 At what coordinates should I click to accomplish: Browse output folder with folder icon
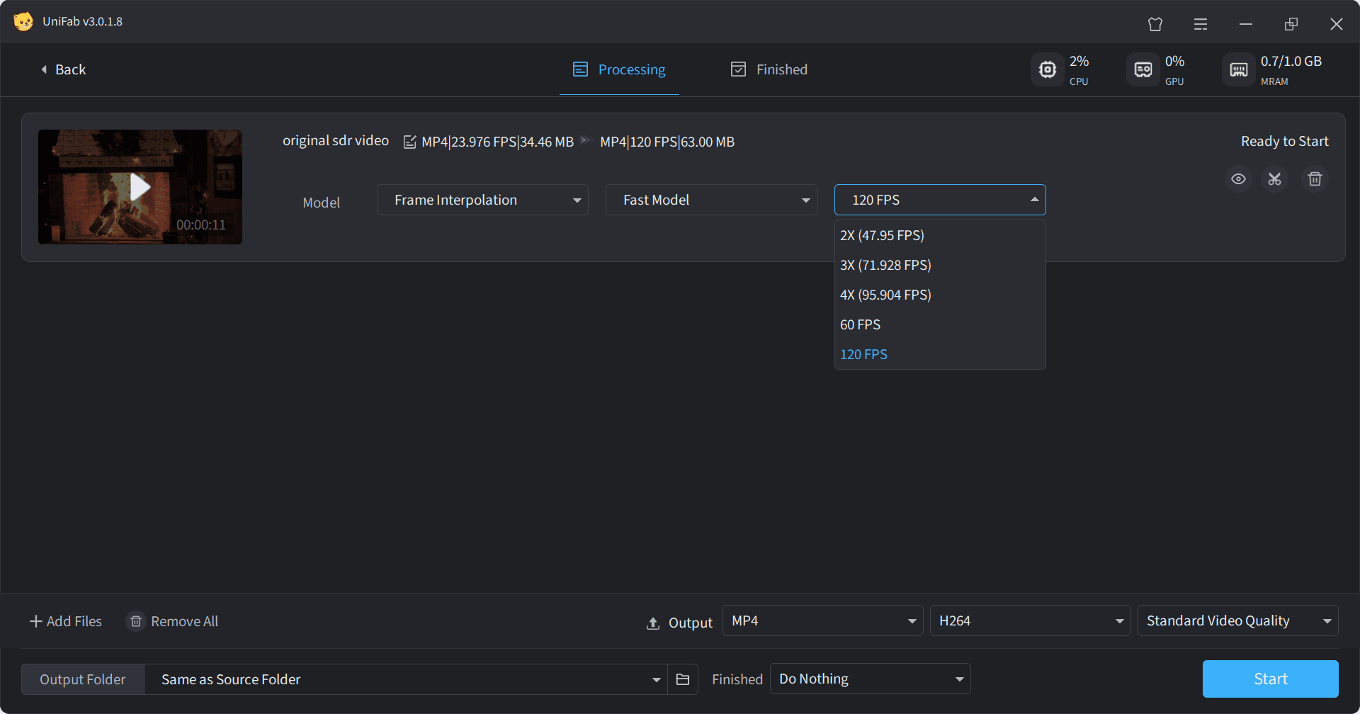[x=683, y=679]
